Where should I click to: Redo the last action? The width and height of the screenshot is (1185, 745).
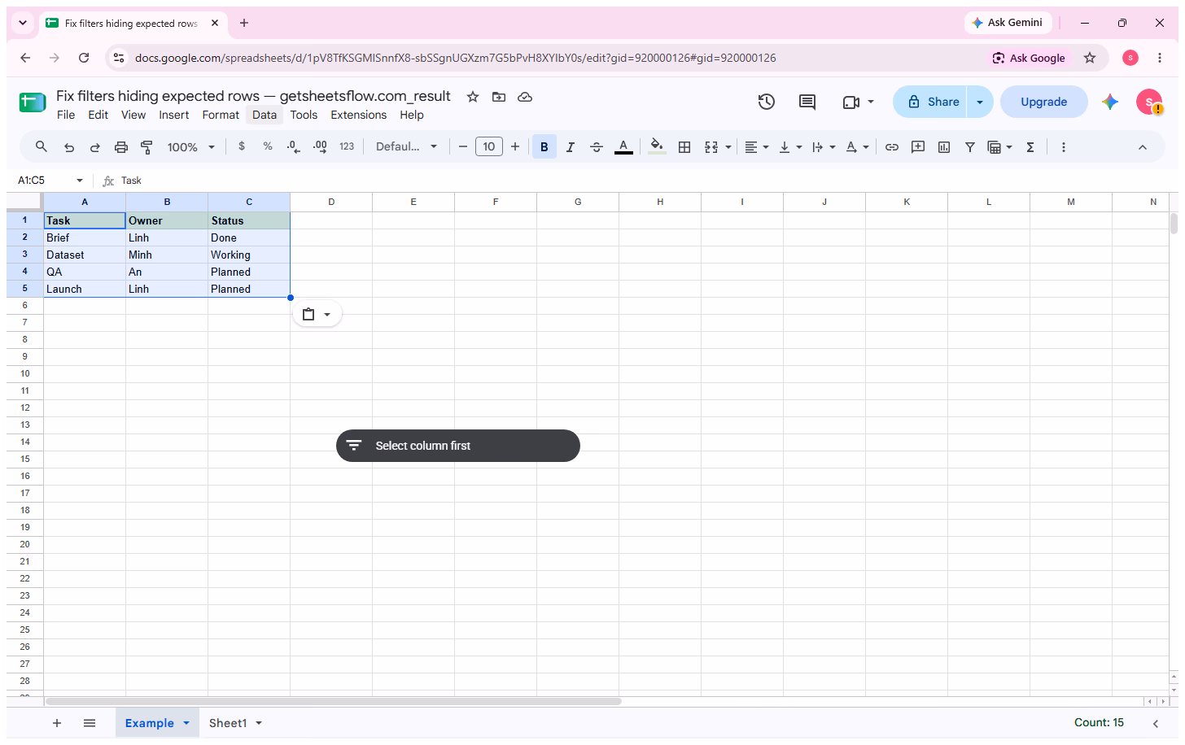[x=95, y=147]
